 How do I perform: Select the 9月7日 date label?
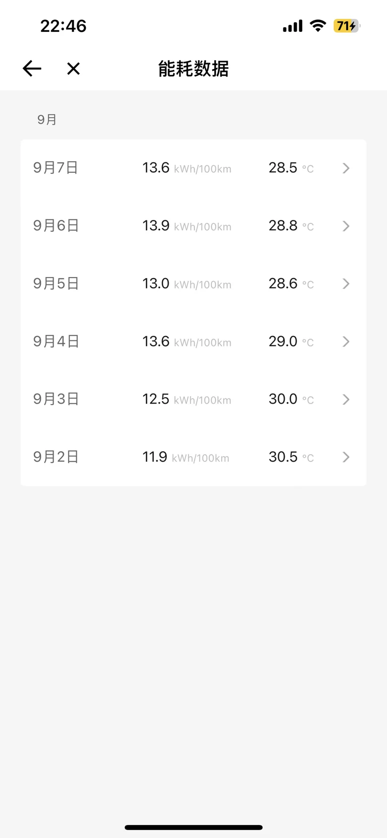click(x=56, y=168)
